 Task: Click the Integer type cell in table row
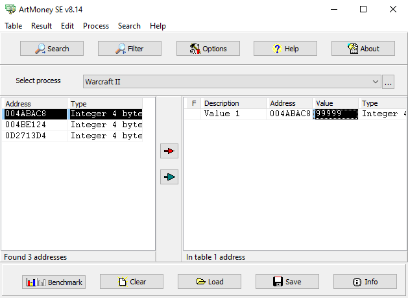click(383, 114)
